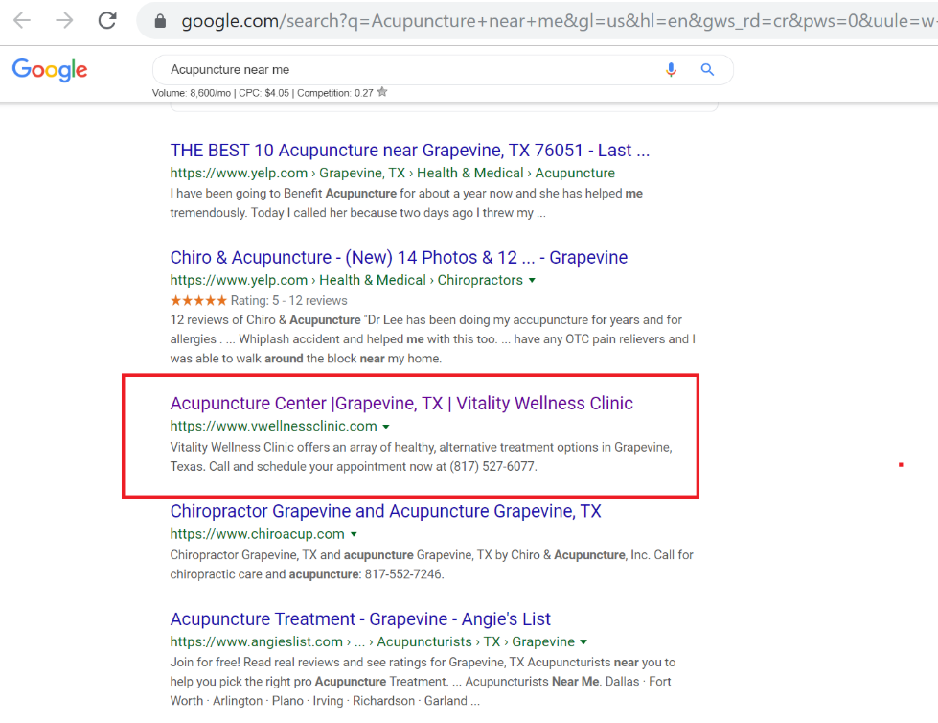Click the orange five-star rating
The height and width of the screenshot is (723, 938).
pos(198,300)
